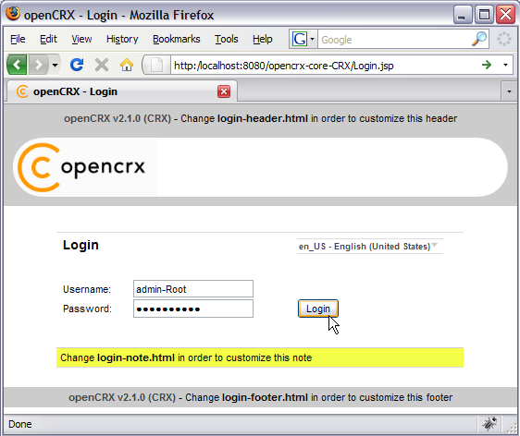
Task: Select the openCRX - Login tab
Action: [x=122, y=91]
